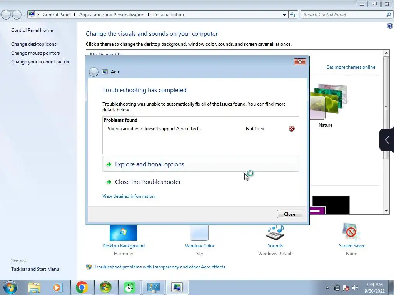Image resolution: width=394 pixels, height=295 pixels.
Task: Click the Desktop Background text link
Action: pos(124,246)
